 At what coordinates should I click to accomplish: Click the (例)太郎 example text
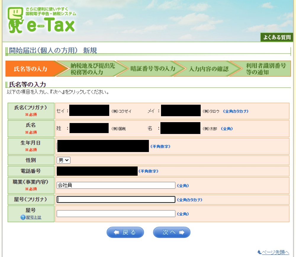[210, 129]
